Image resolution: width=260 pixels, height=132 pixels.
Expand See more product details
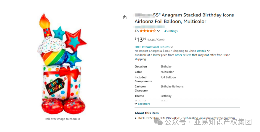[143, 104]
